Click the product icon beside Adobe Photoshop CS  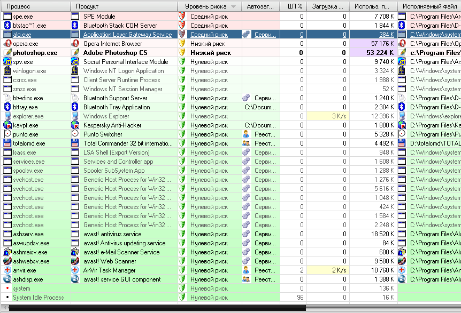(x=75, y=53)
